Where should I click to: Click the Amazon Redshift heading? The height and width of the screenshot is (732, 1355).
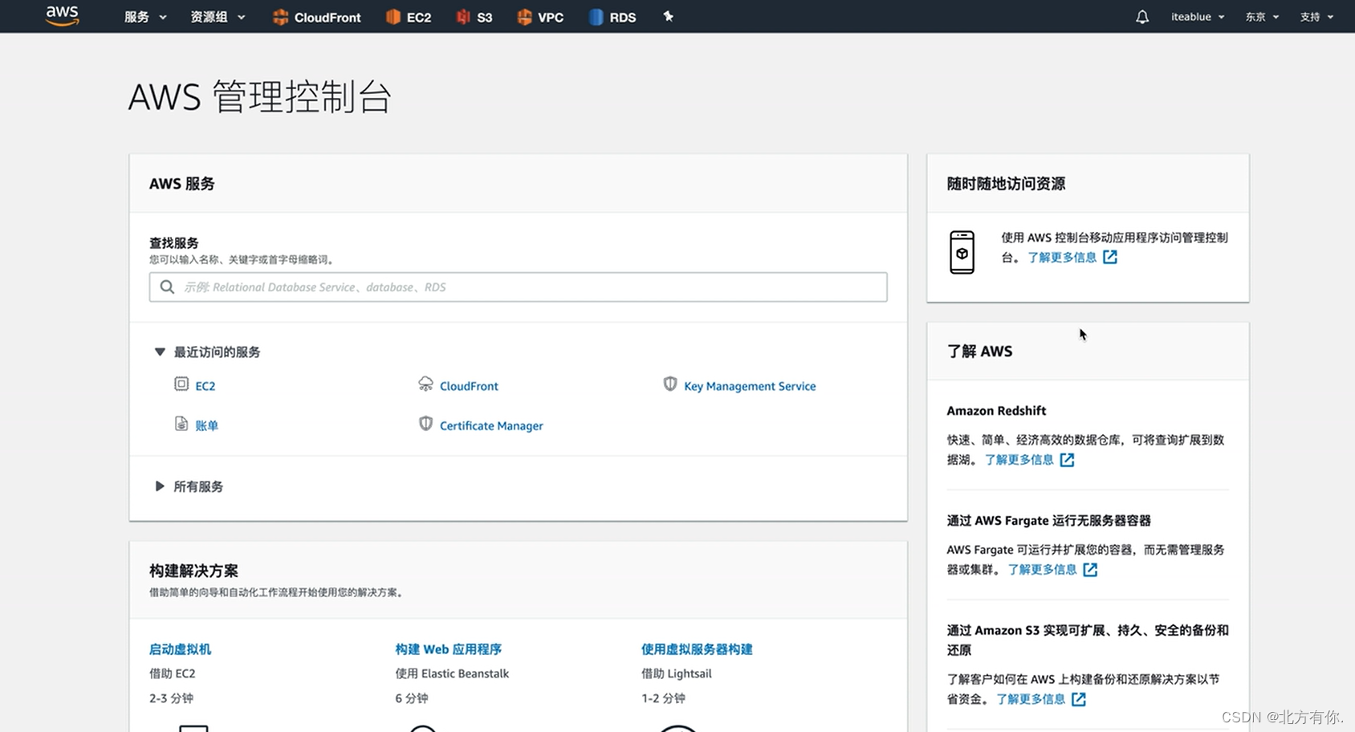(x=996, y=411)
